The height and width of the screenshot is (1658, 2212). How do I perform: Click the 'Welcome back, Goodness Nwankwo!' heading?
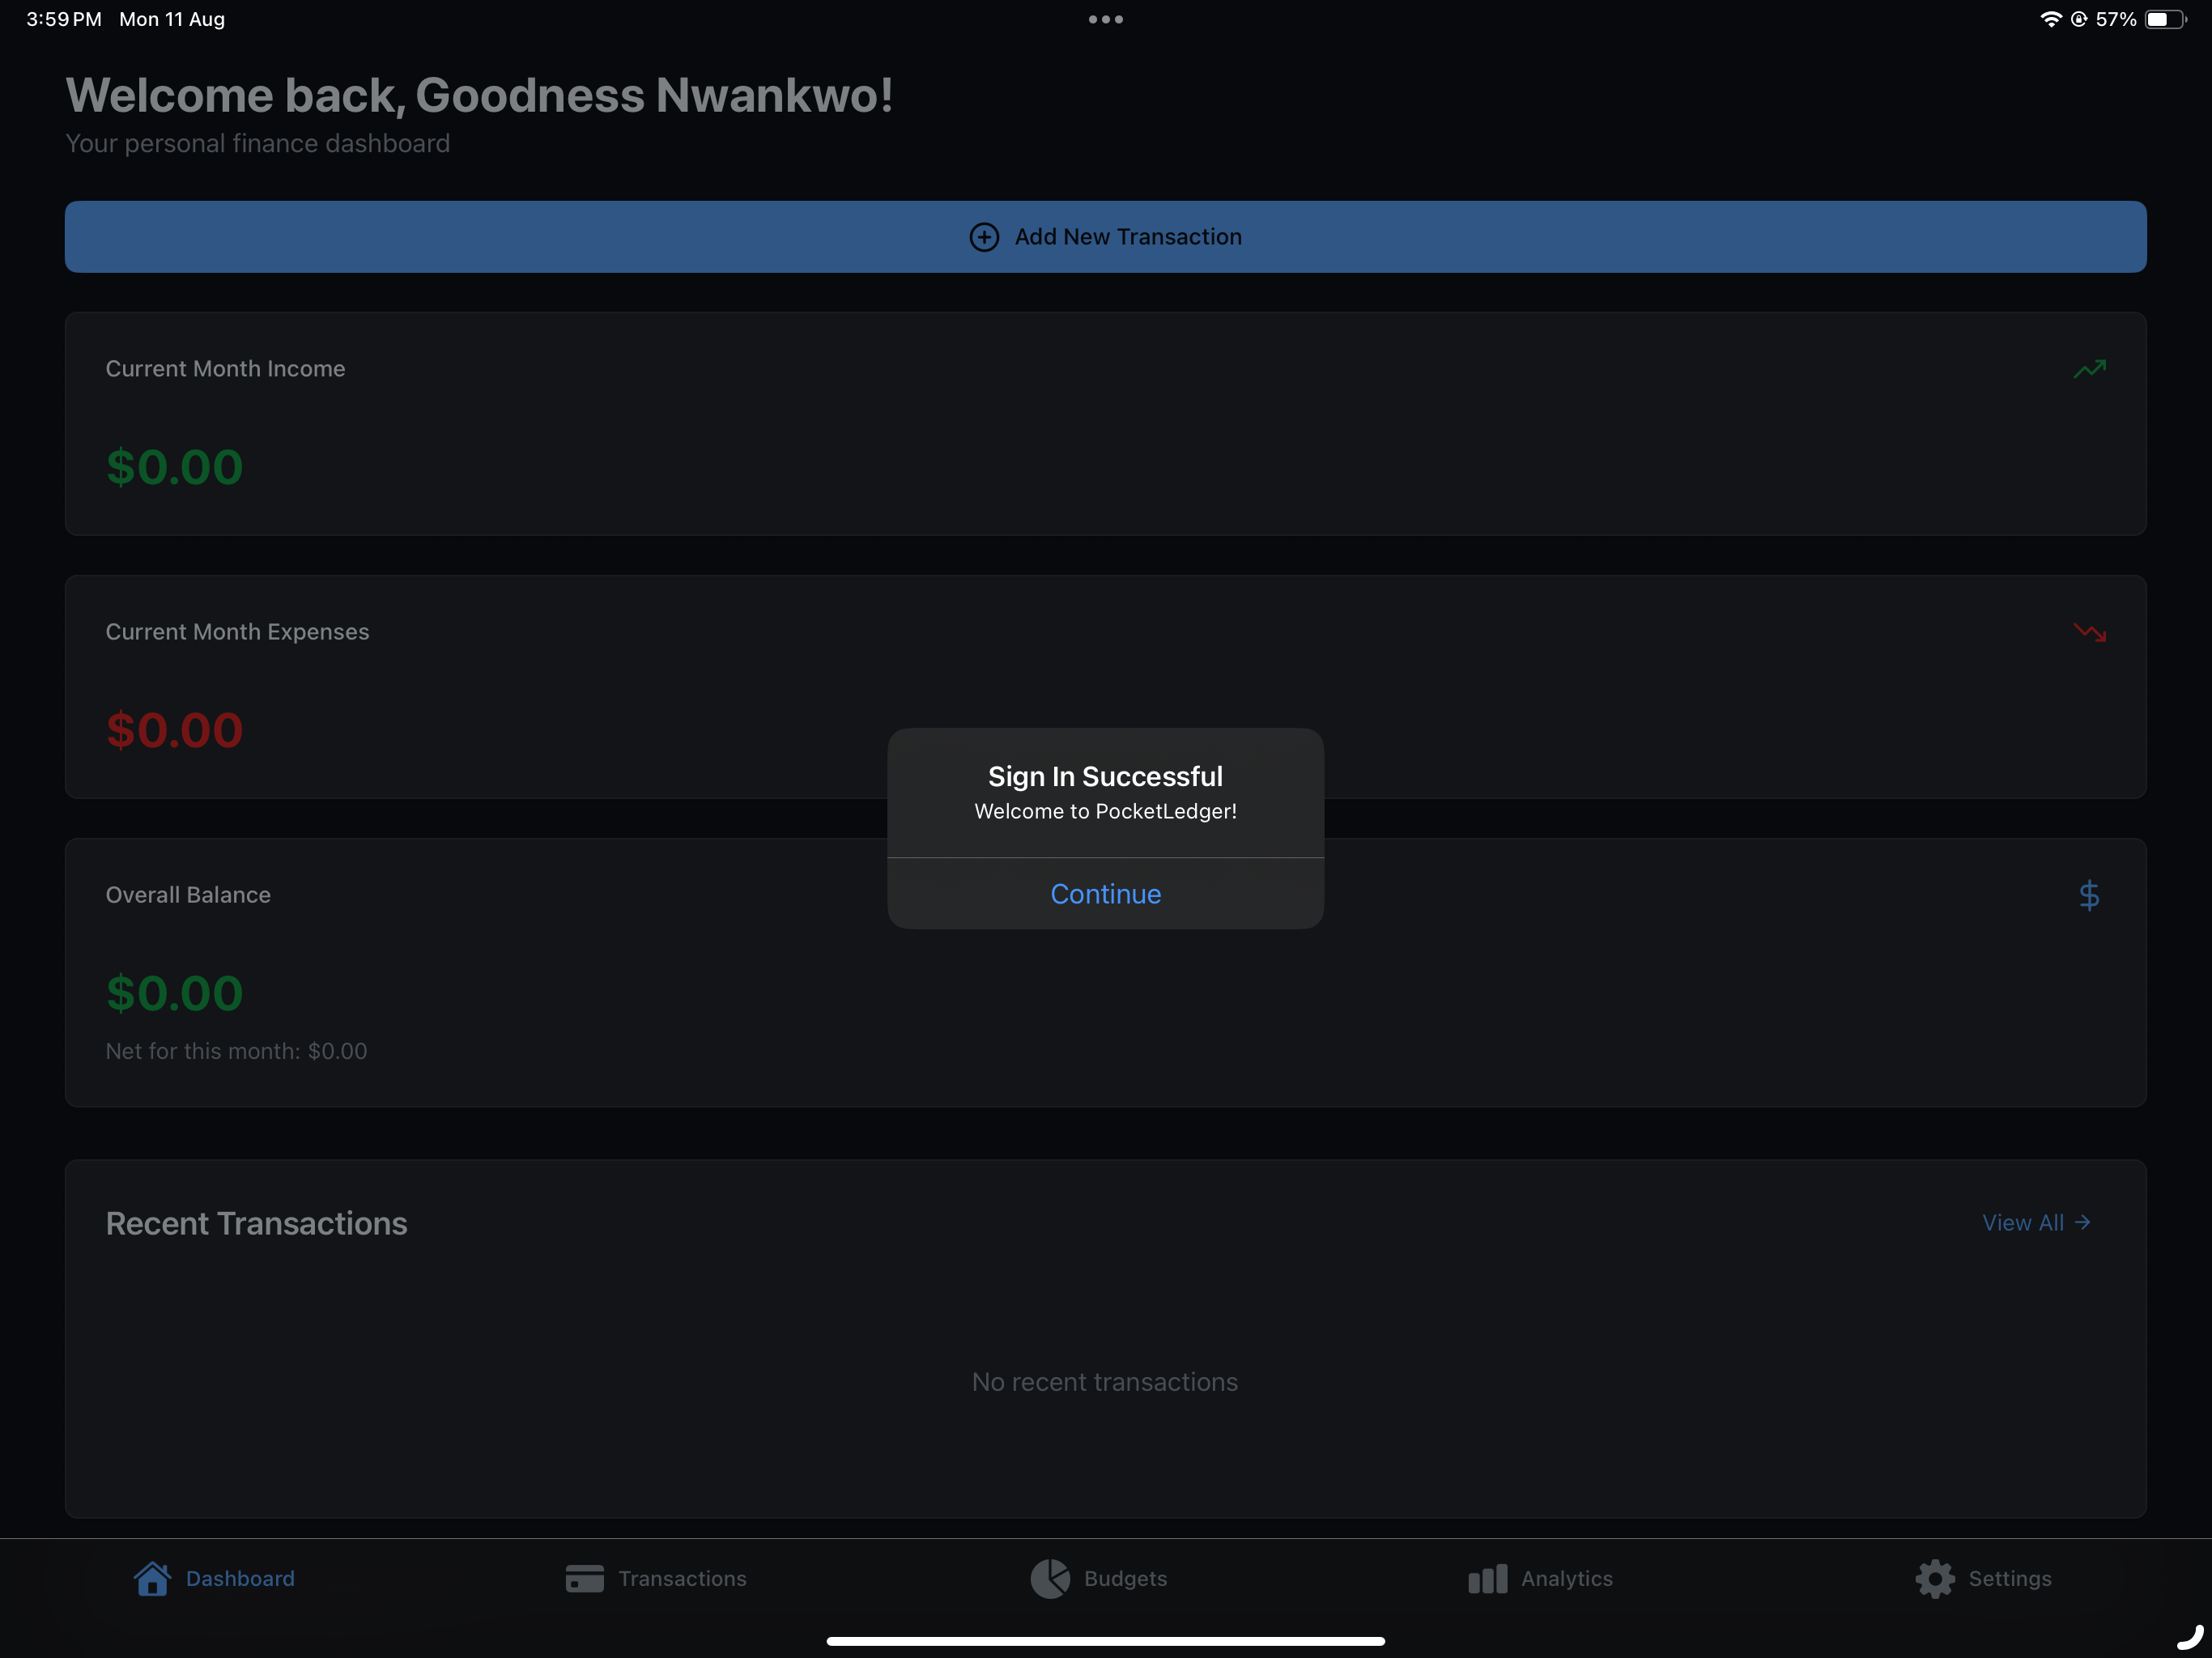(x=479, y=95)
